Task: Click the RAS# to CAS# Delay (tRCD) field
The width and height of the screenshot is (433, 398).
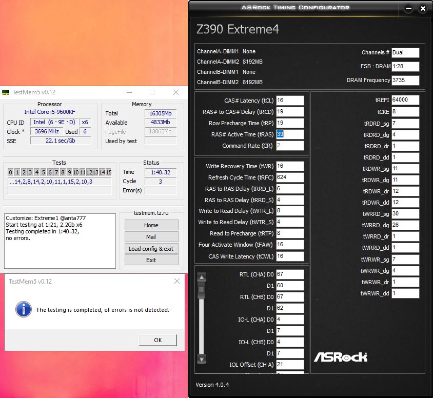Action: coord(290,111)
